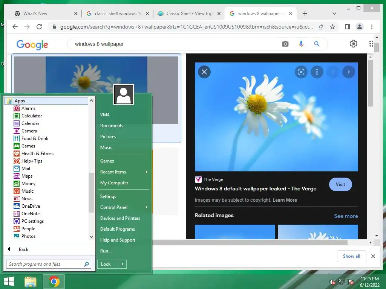Click Show all downloads button
Viewport: 386px width, 289px height.
click(x=352, y=256)
